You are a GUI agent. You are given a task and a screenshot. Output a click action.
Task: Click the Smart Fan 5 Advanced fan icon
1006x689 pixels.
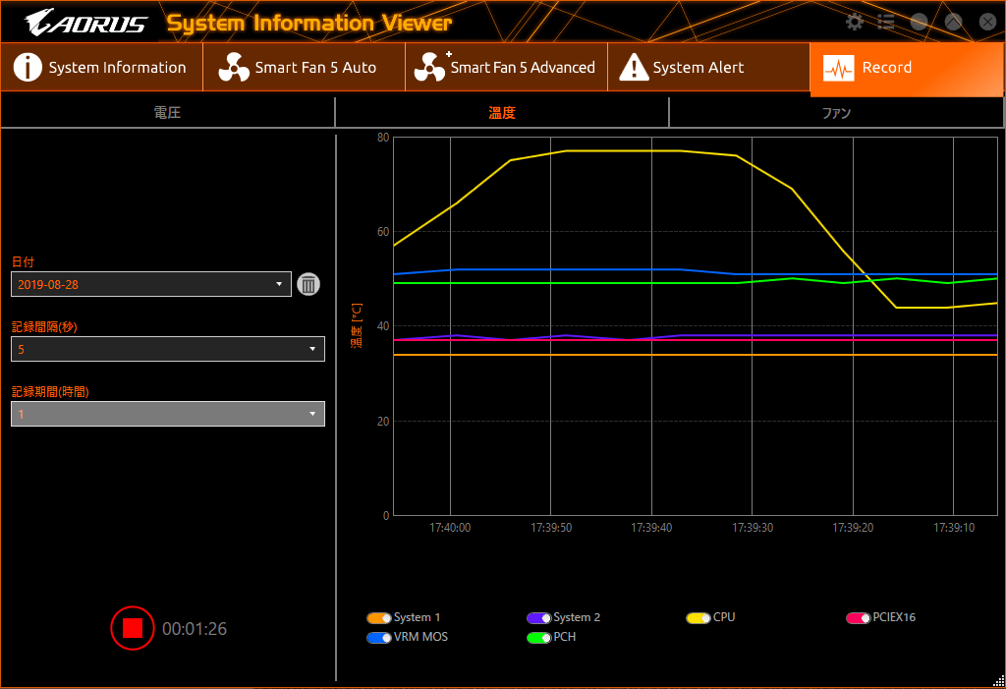click(x=430, y=68)
